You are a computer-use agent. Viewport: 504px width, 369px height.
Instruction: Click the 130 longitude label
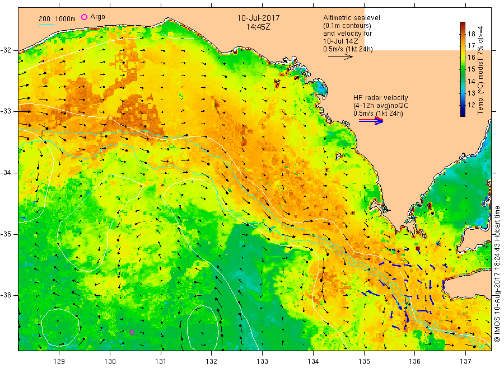[x=110, y=362]
